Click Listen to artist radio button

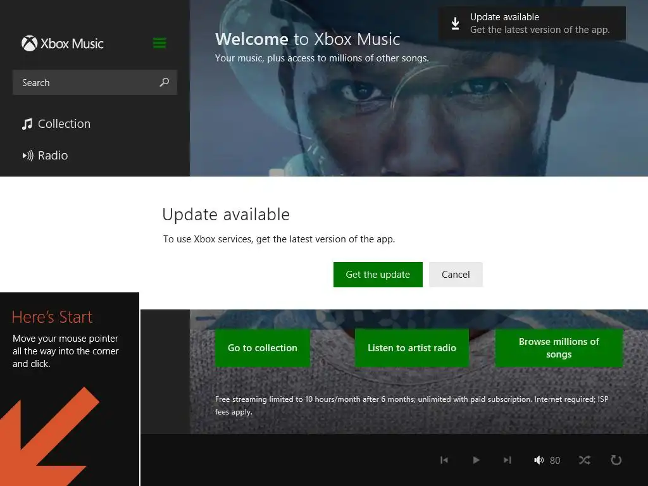tap(411, 348)
